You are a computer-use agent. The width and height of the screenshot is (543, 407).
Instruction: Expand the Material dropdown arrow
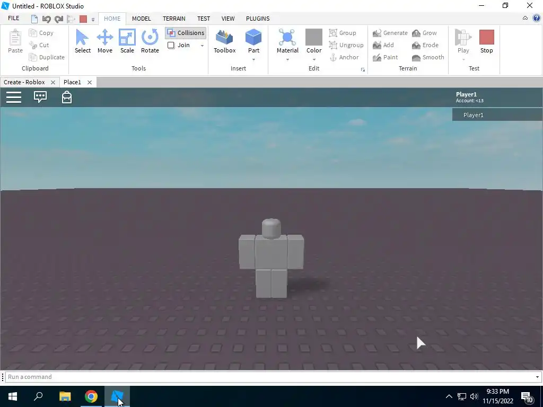point(287,60)
